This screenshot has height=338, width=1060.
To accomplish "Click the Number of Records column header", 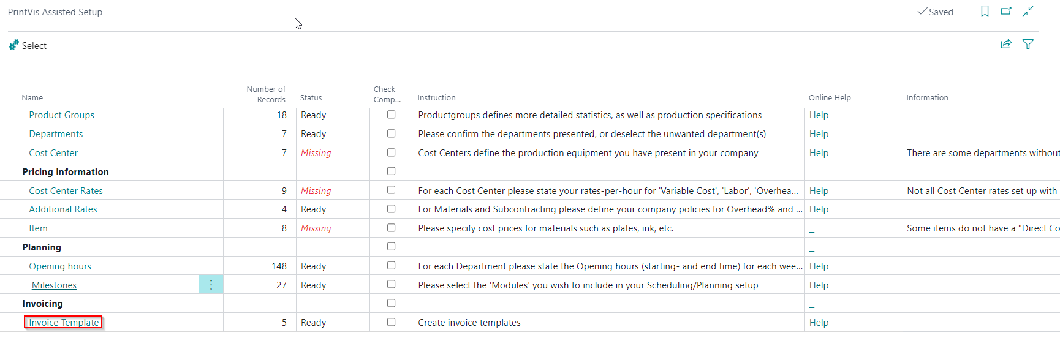I will pyautogui.click(x=266, y=94).
